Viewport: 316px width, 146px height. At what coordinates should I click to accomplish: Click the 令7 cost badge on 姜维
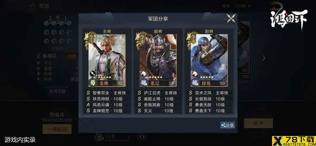click(91, 39)
